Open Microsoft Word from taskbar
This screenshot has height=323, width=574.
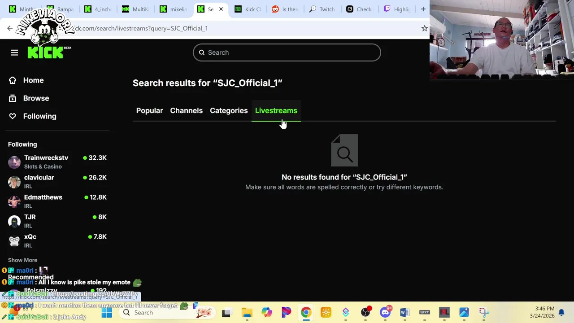click(404, 313)
